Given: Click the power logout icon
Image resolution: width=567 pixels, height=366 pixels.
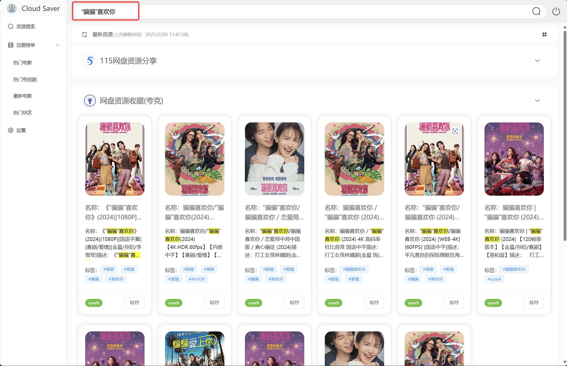Looking at the screenshot, I should click(x=556, y=11).
